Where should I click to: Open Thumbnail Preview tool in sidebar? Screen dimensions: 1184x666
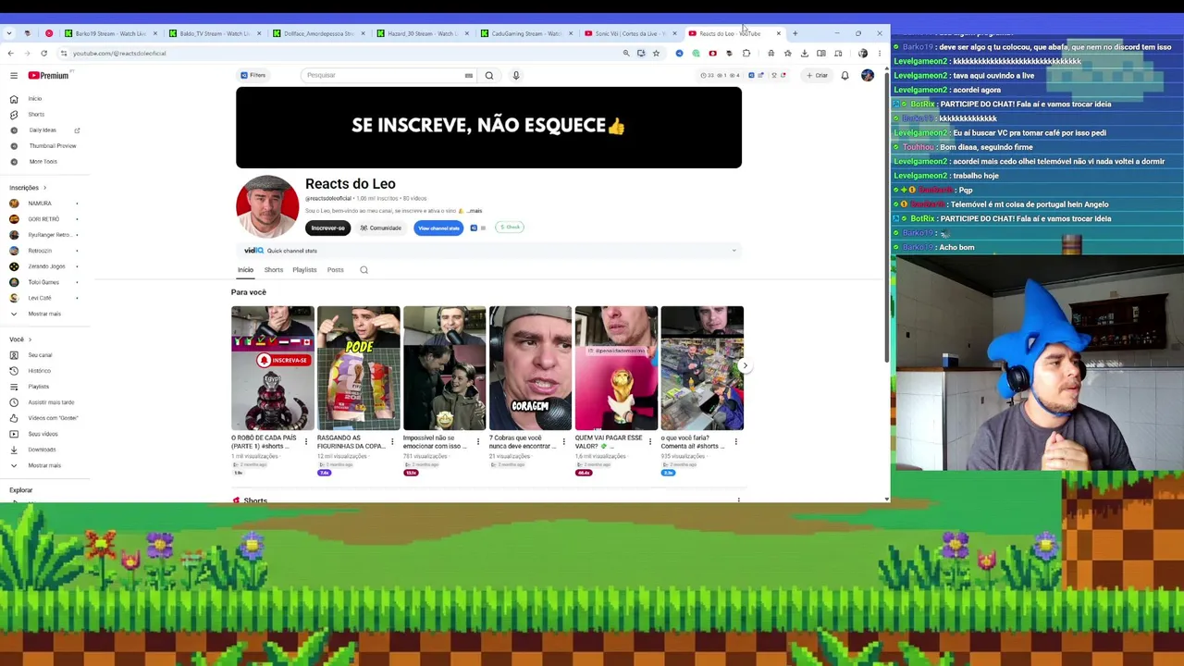[52, 146]
